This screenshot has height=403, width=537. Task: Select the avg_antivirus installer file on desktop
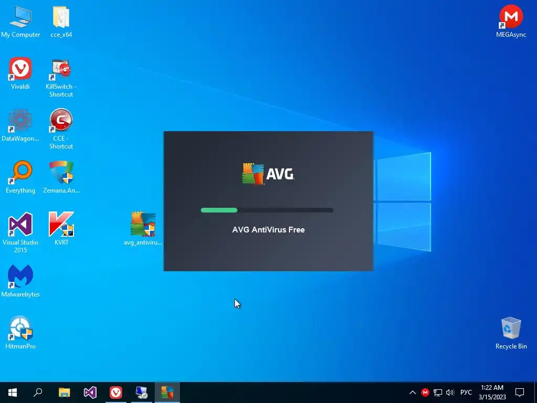[143, 229]
